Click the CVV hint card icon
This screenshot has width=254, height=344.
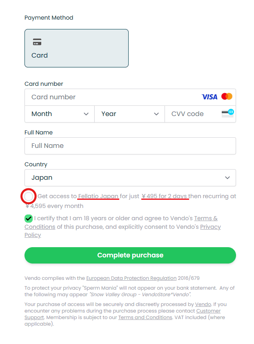coord(227,113)
